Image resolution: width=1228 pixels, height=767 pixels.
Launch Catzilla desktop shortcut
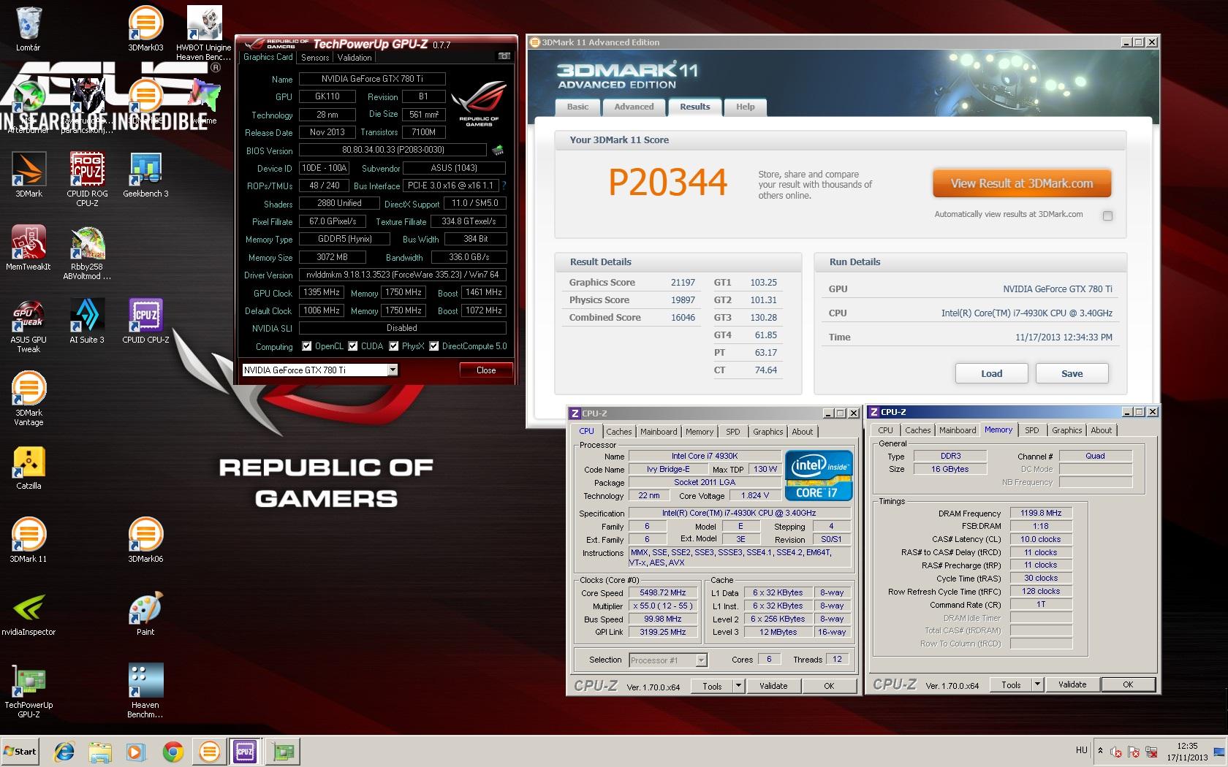coord(29,468)
